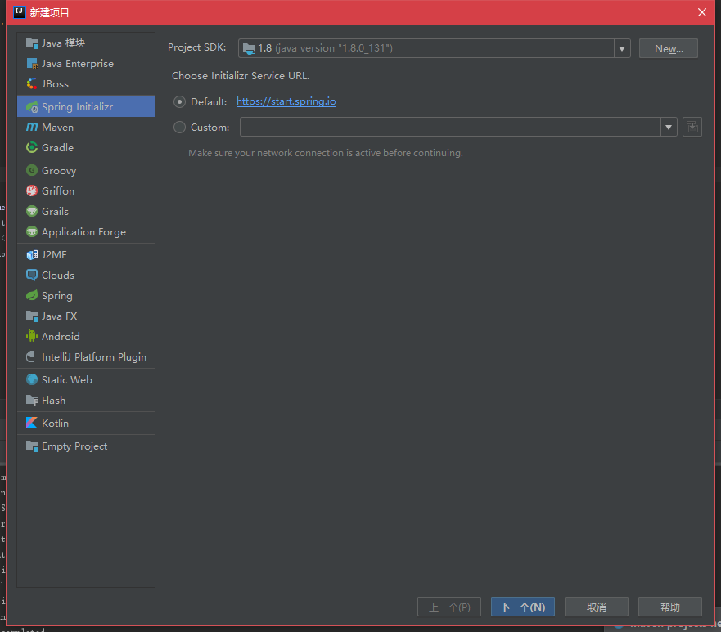Click the IntelliJ Platform Plugin icon

32,356
